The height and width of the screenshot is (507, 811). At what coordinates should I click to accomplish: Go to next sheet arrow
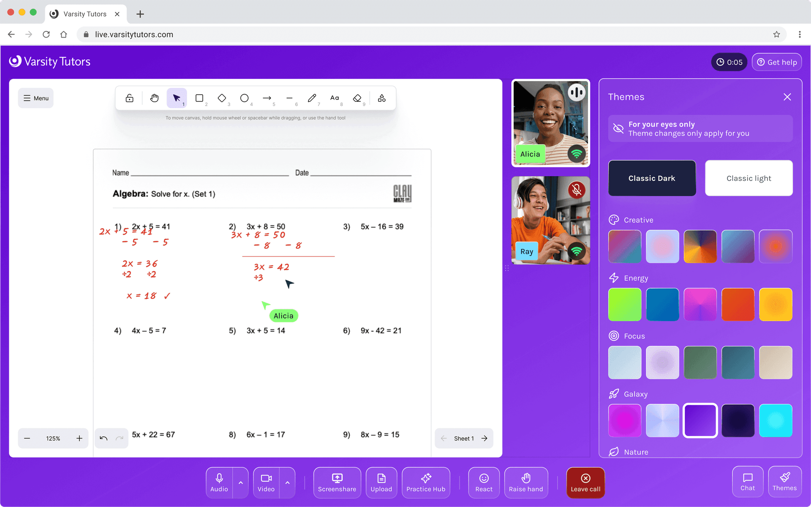484,438
